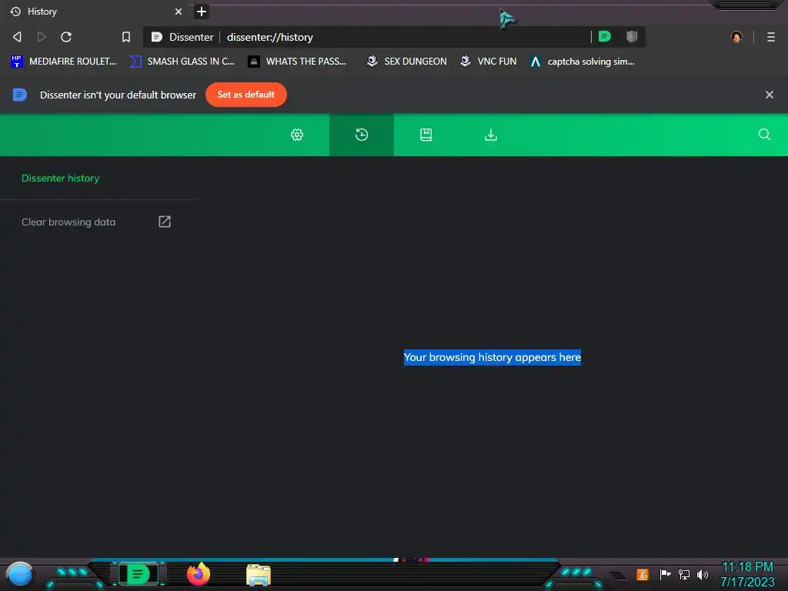Open SEX DUNGEON bookmark
The width and height of the screenshot is (788, 591).
click(x=406, y=62)
